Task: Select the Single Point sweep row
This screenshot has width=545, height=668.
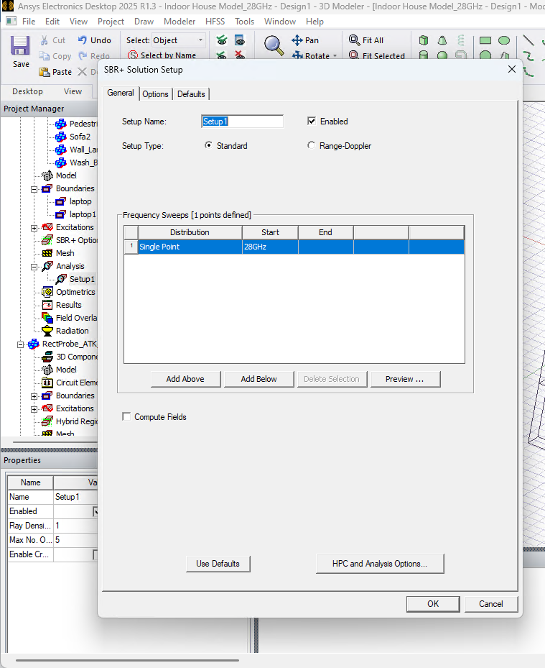Action: coord(190,247)
